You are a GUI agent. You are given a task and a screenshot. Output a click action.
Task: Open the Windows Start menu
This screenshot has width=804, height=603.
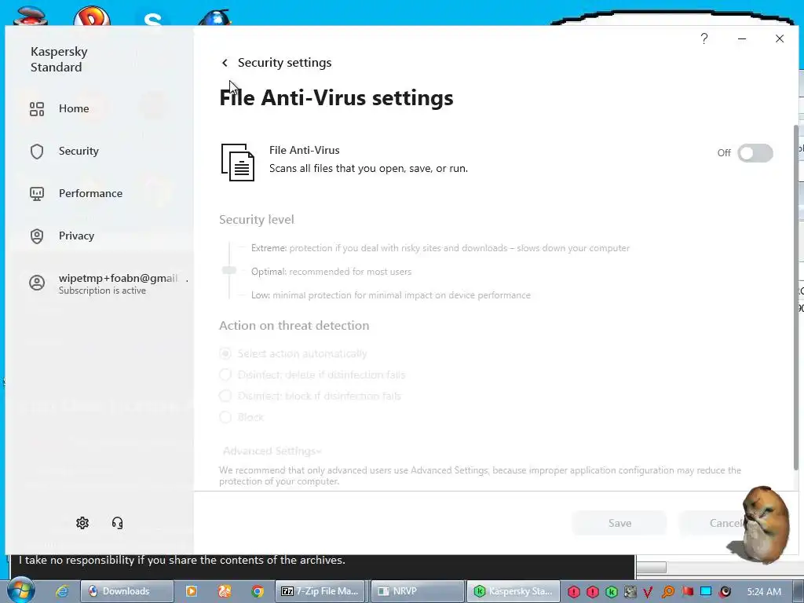pos(20,590)
